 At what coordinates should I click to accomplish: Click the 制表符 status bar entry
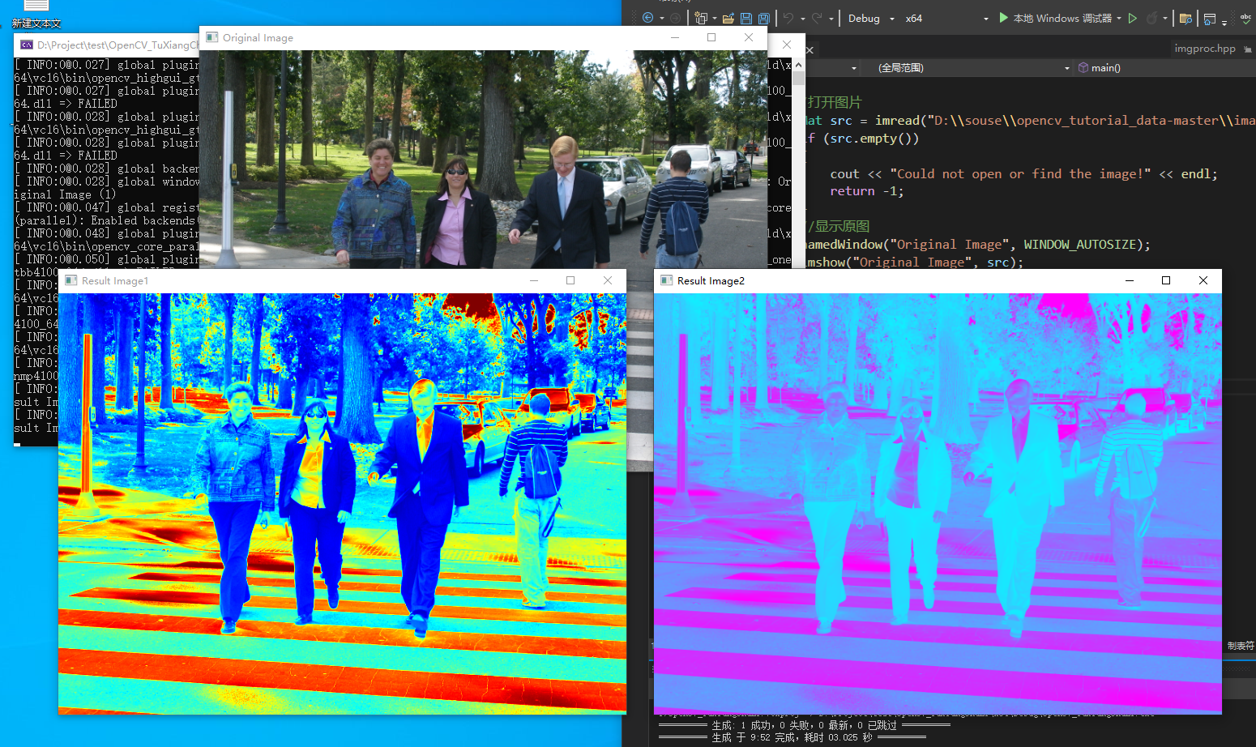click(1241, 646)
